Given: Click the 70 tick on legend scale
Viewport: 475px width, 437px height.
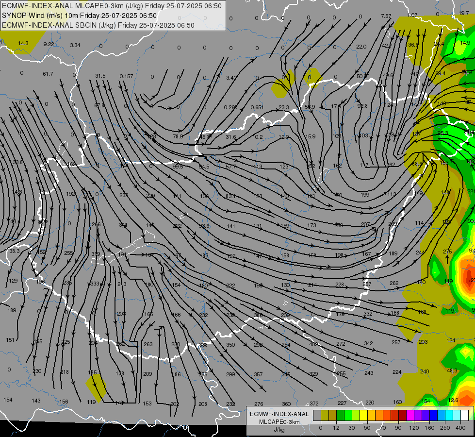Looking at the screenshot, I should 383,428.
